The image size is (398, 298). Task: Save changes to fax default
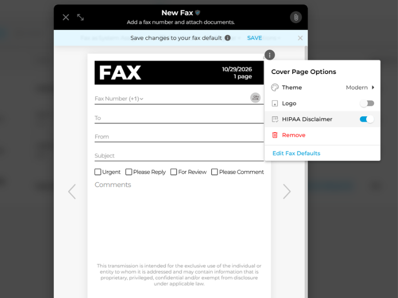254,38
